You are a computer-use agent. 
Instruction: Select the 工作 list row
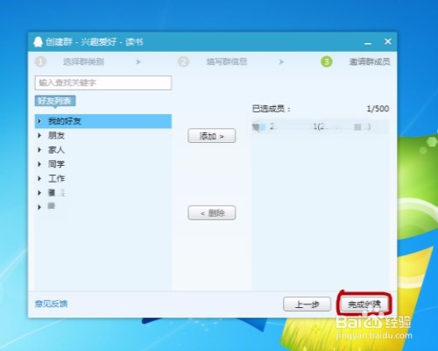point(103,178)
